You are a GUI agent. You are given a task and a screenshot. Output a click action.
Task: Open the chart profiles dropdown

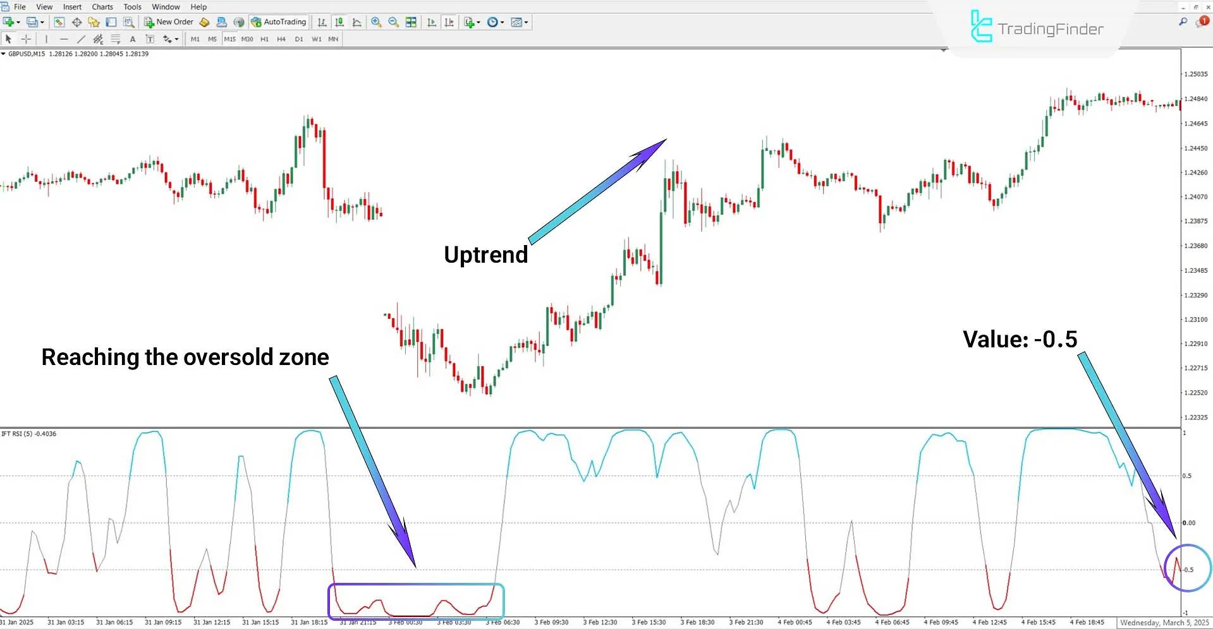click(x=42, y=21)
